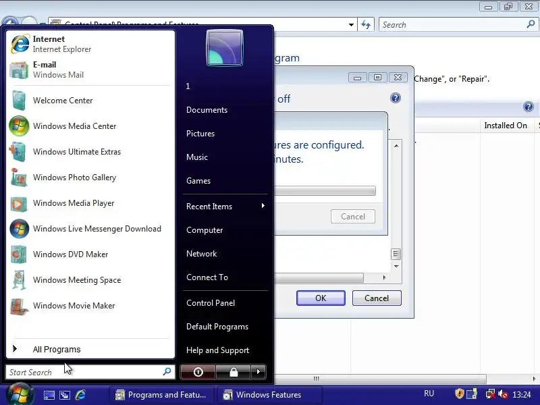
Task: Open Help and Support
Action: 217,350
